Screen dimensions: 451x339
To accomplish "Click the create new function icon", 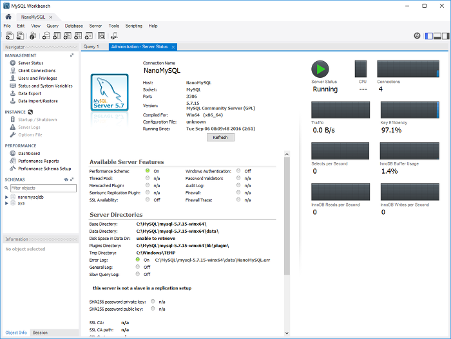I will coord(89,35).
